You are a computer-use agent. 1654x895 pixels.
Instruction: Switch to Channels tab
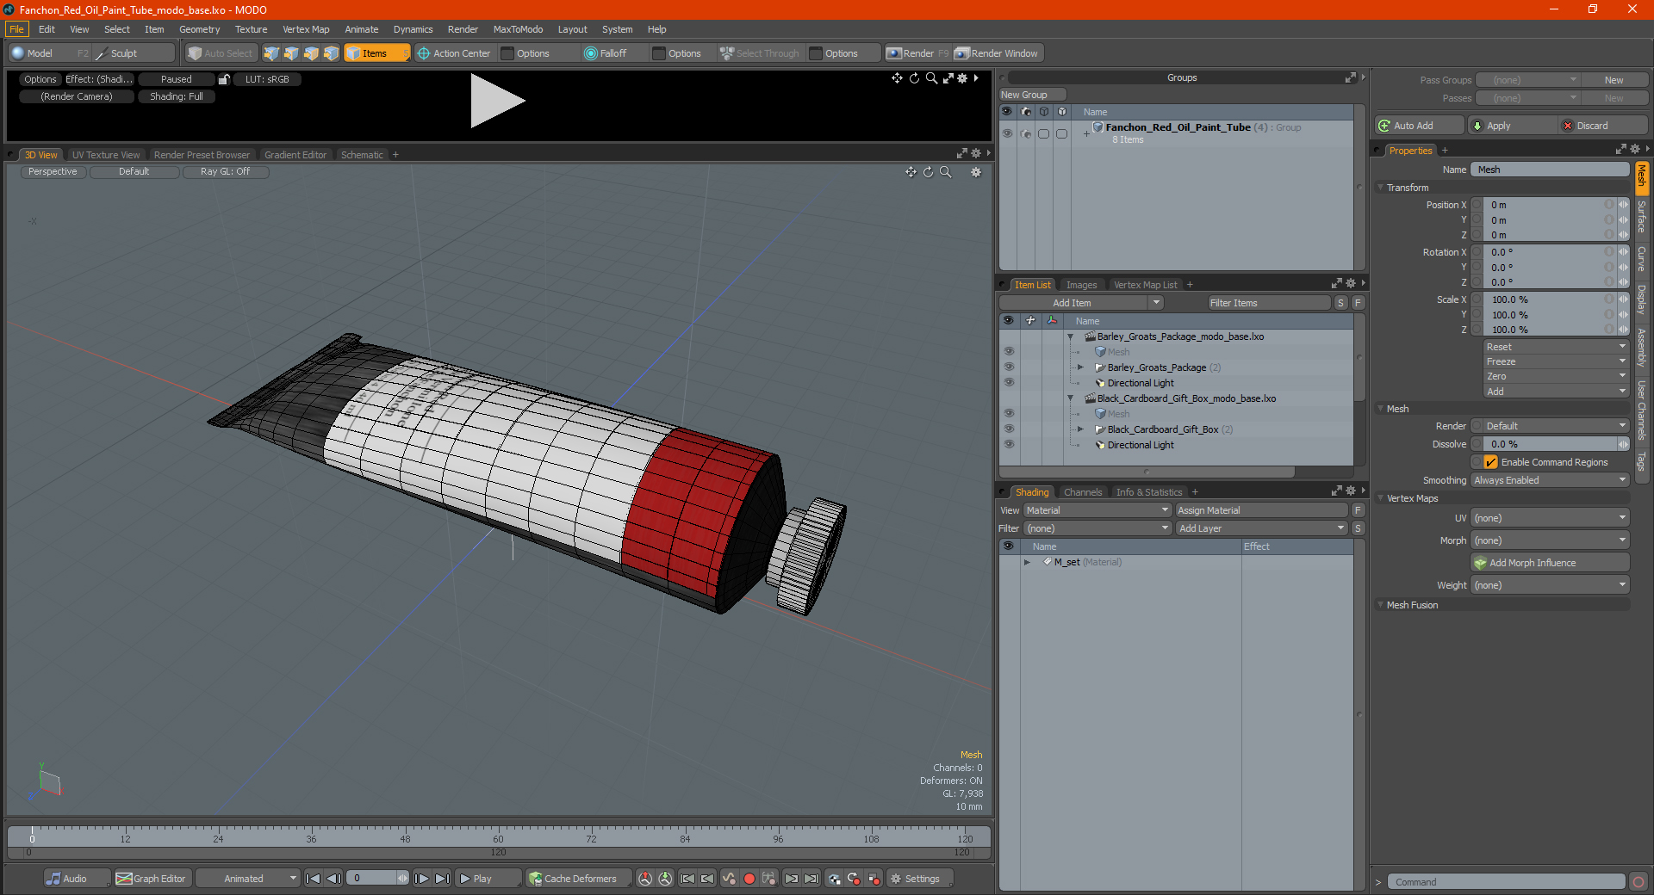pyautogui.click(x=1083, y=492)
